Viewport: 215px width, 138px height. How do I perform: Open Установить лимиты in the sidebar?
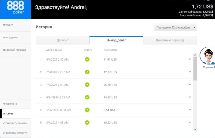click(x=15, y=123)
